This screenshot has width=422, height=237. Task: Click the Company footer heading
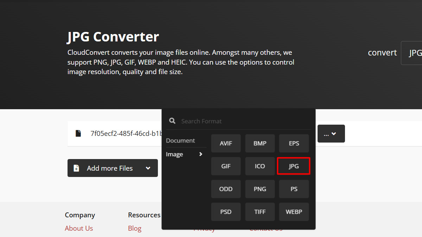pyautogui.click(x=80, y=215)
